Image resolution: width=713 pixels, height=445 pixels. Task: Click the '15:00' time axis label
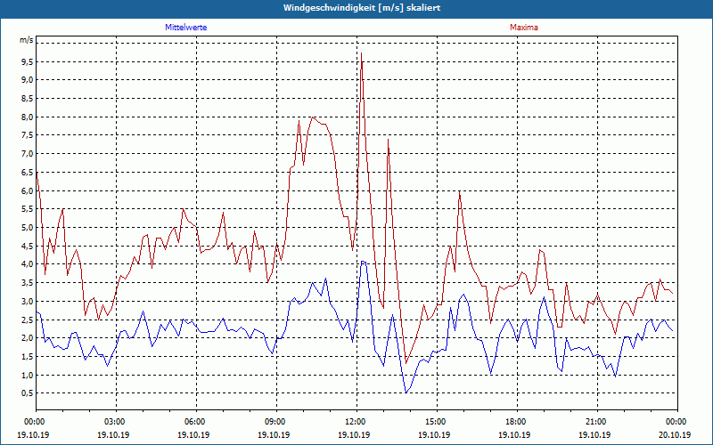pos(434,422)
